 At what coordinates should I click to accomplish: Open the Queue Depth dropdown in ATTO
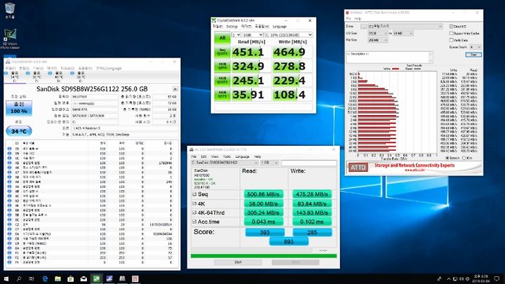(x=475, y=47)
